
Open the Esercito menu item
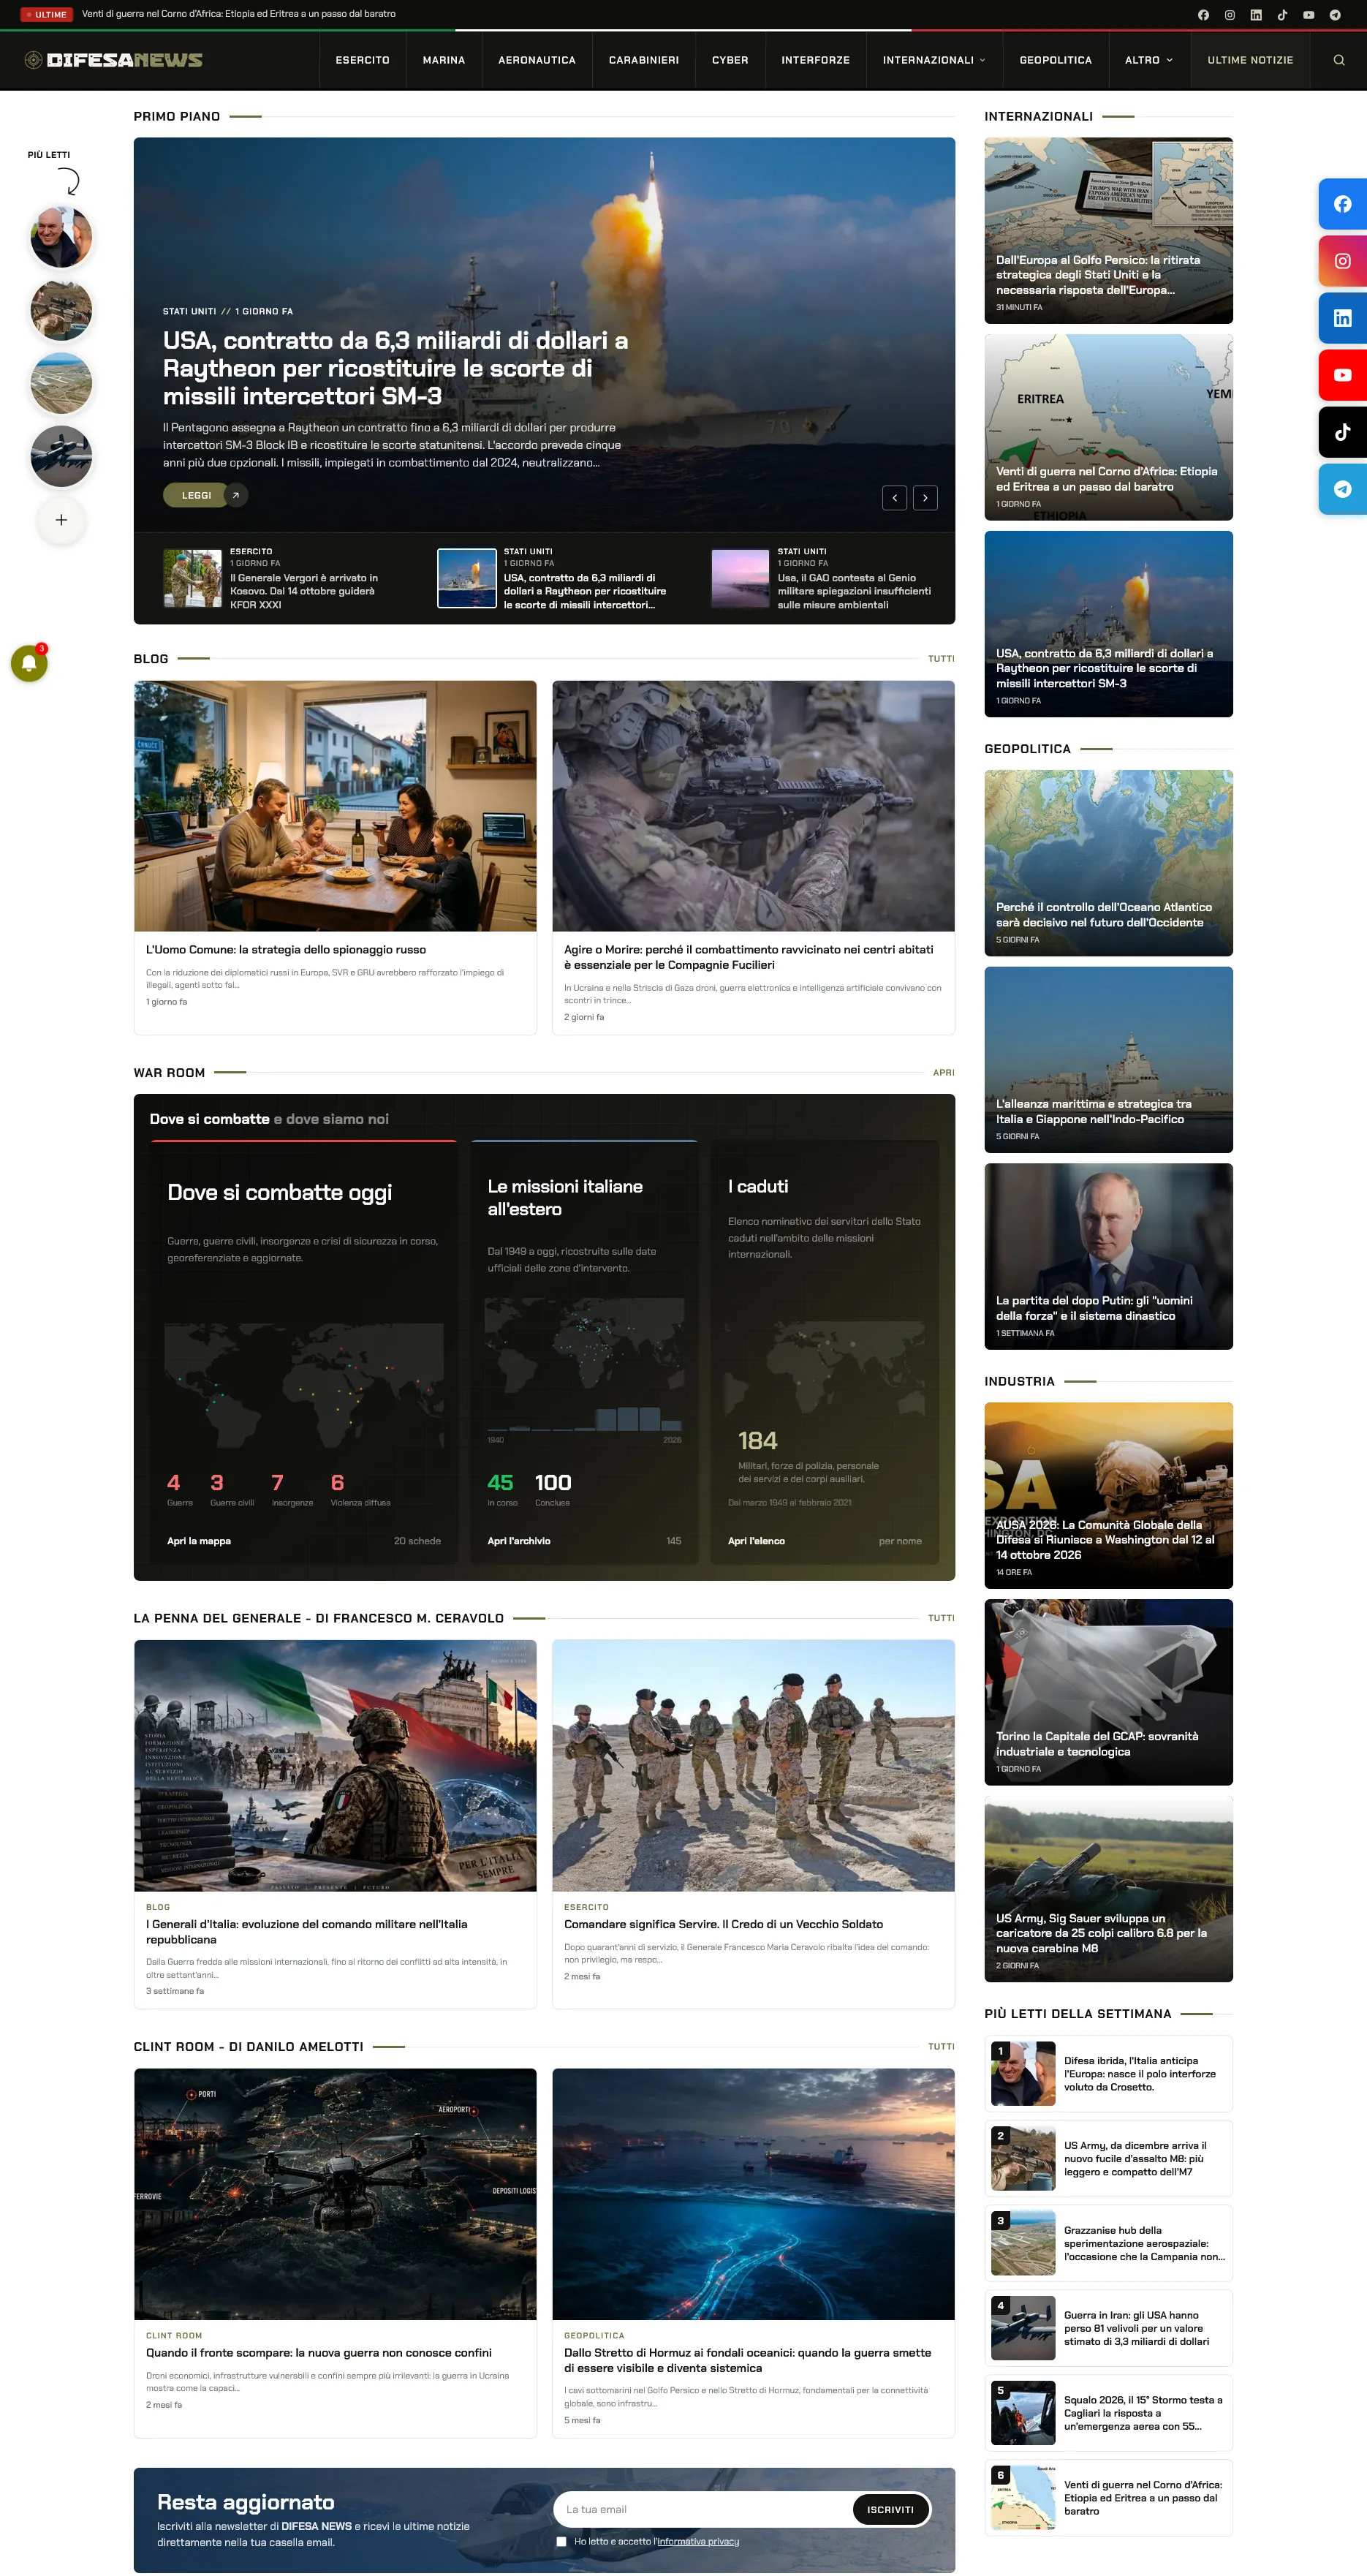coord(362,60)
